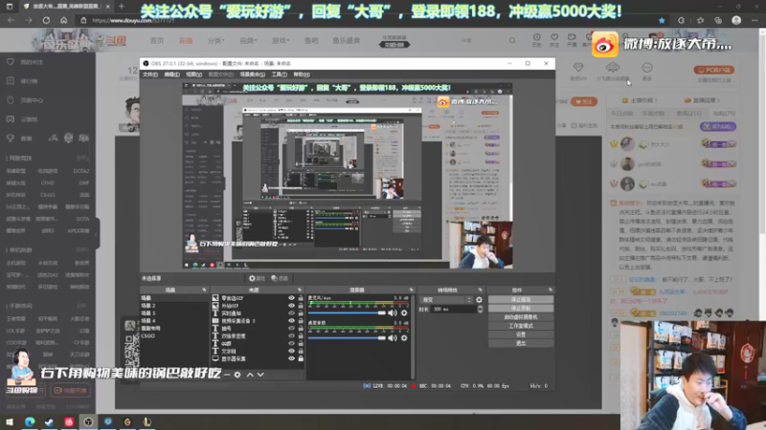Click the 停止推流 button in controls
Viewport: 766px width, 430px height.
point(521,299)
